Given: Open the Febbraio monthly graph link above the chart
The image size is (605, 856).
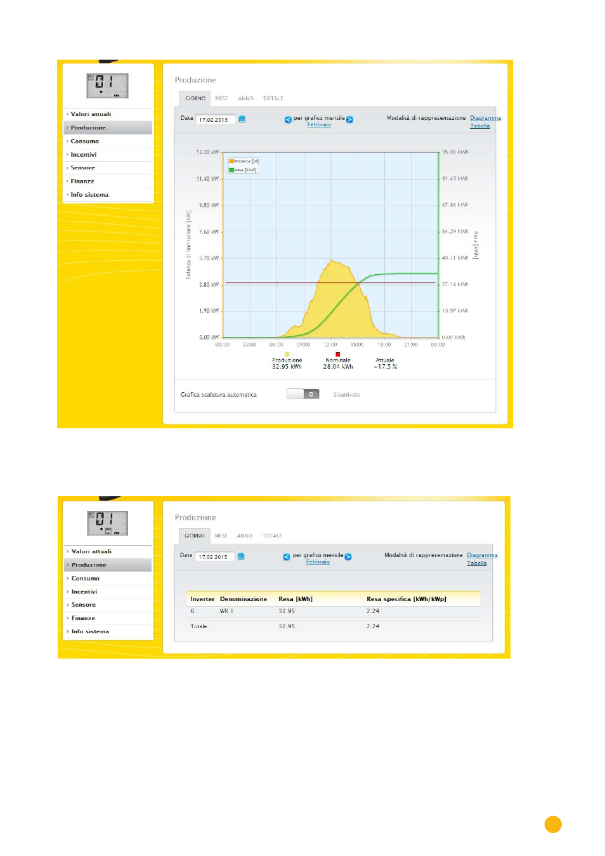Looking at the screenshot, I should tap(319, 125).
